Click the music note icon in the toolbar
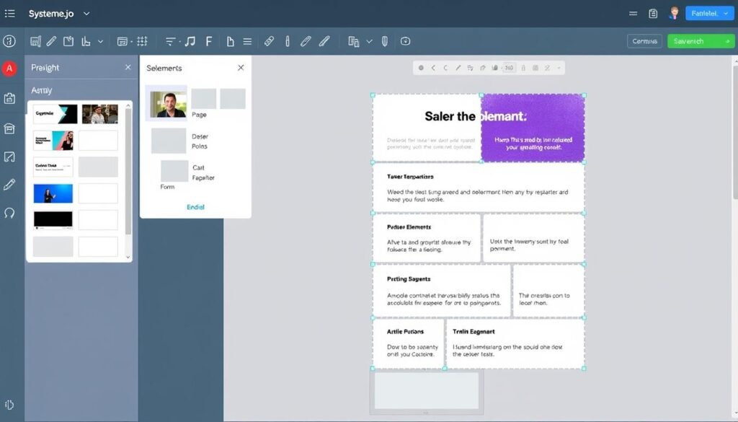Viewport: 738px width, 422px height. (190, 41)
